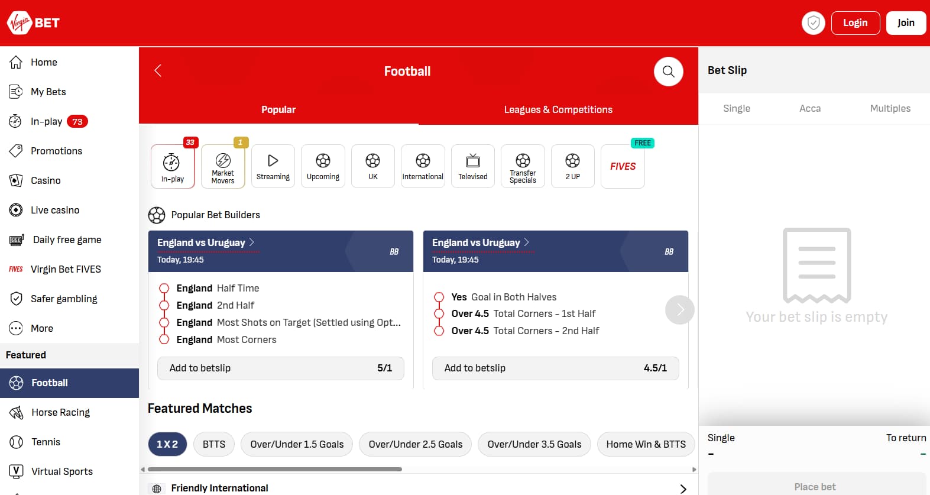Viewport: 930px width, 495px height.
Task: Expand the Friendly International section chevron
Action: click(x=683, y=488)
